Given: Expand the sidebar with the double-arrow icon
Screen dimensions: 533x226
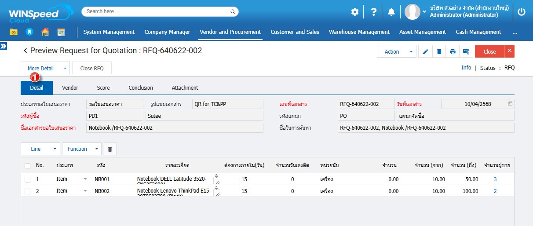Looking at the screenshot, I should click(4, 46).
